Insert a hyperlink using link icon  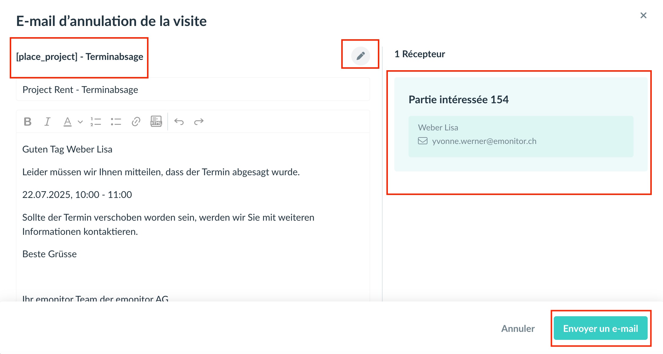pos(136,122)
